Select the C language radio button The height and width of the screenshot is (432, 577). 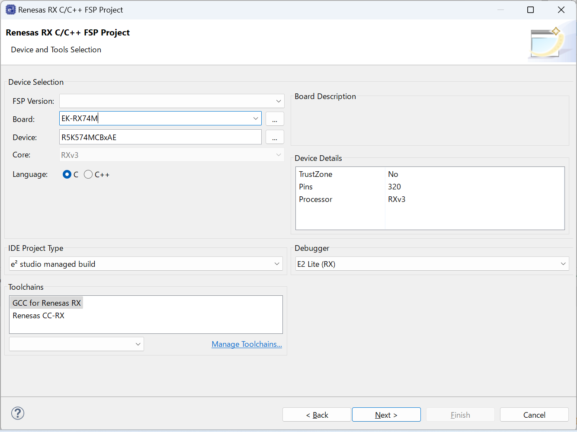click(67, 174)
